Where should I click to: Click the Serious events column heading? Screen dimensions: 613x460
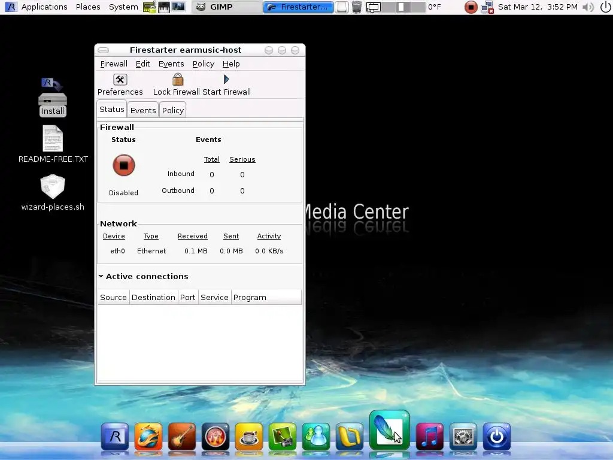point(242,159)
